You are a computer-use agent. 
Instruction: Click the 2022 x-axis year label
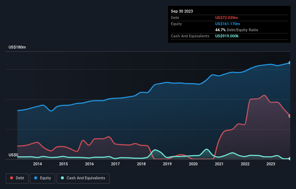click(245, 164)
